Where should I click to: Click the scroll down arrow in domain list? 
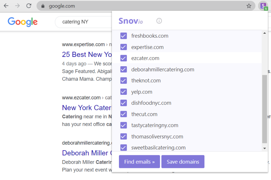coord(264,148)
